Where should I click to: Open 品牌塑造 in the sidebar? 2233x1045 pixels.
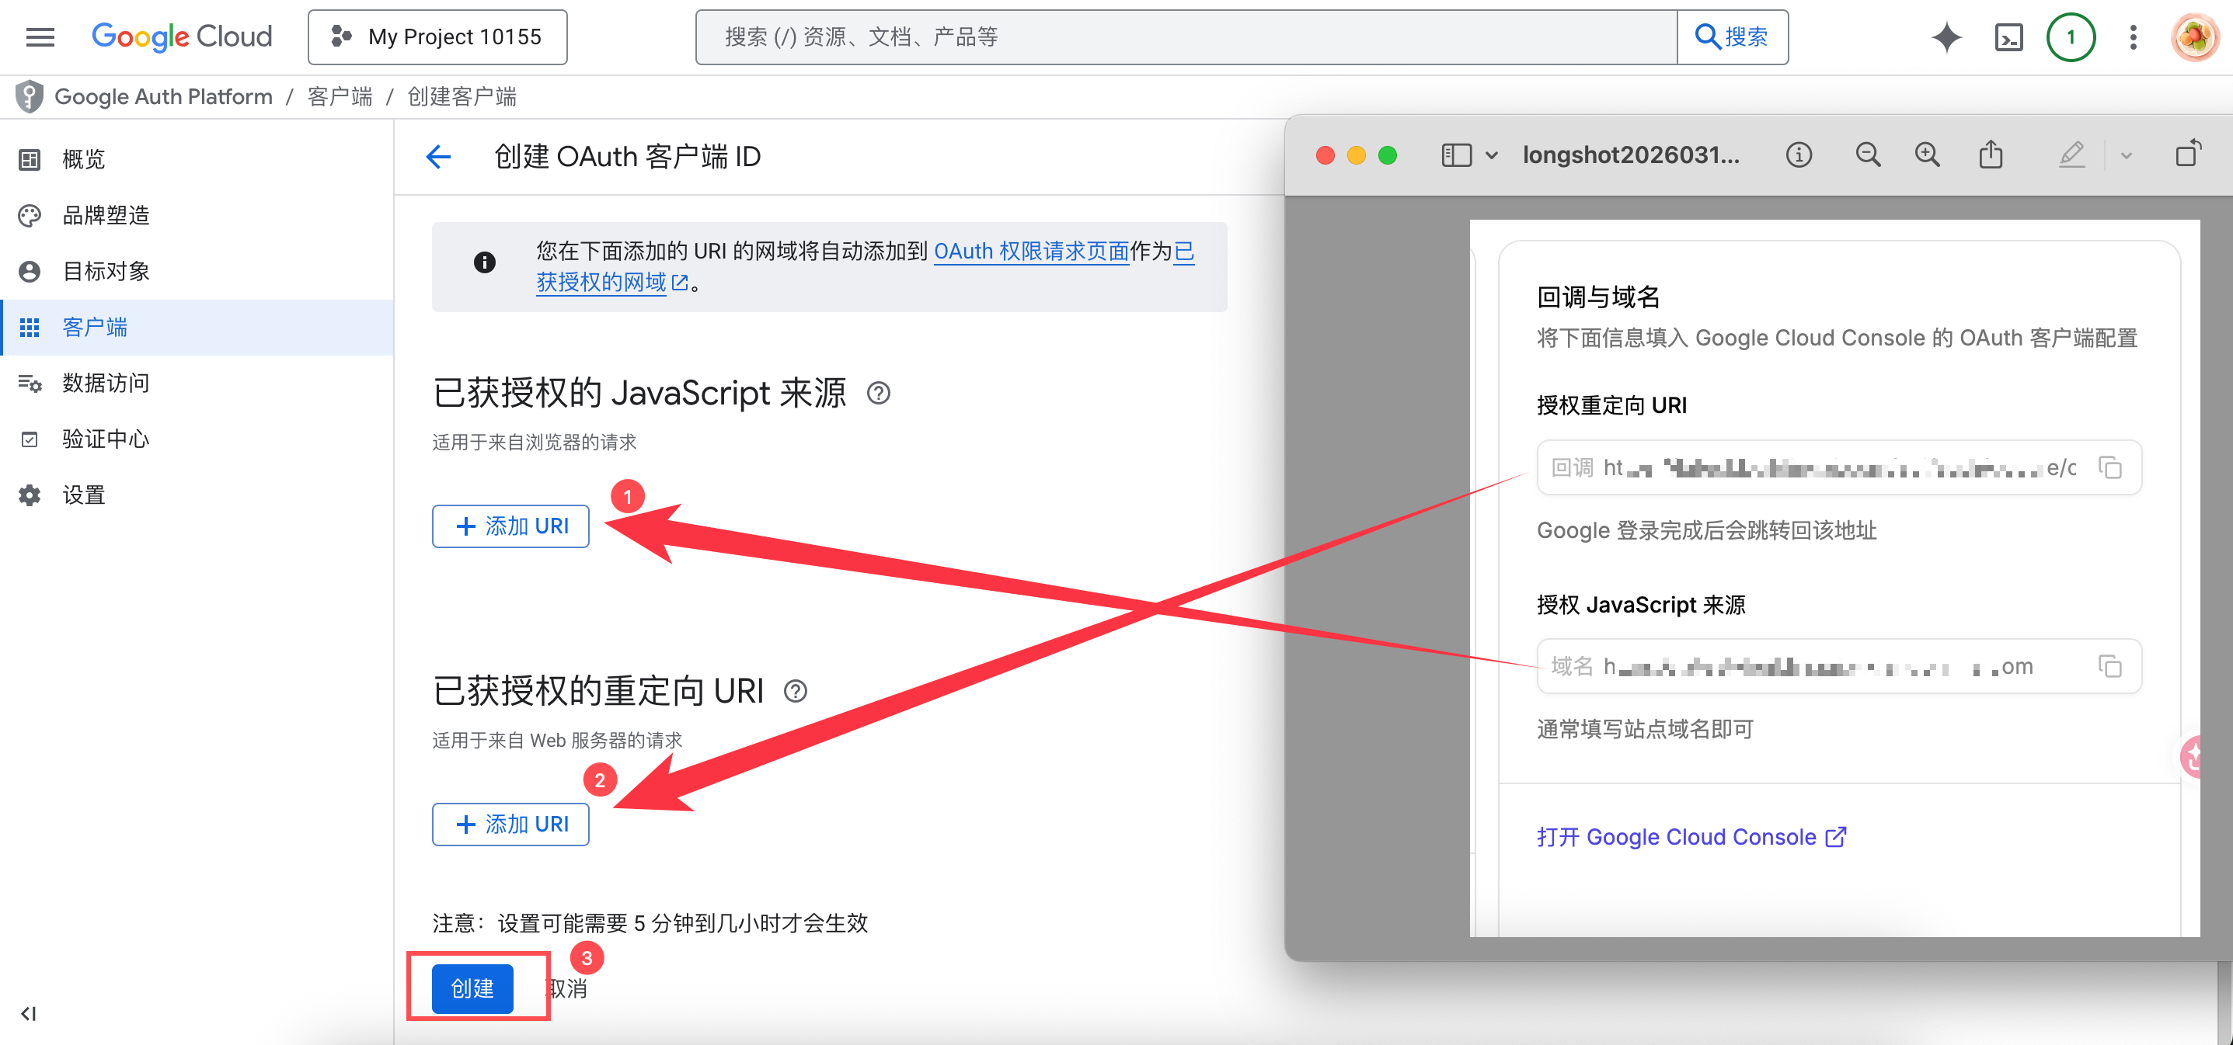coord(197,215)
